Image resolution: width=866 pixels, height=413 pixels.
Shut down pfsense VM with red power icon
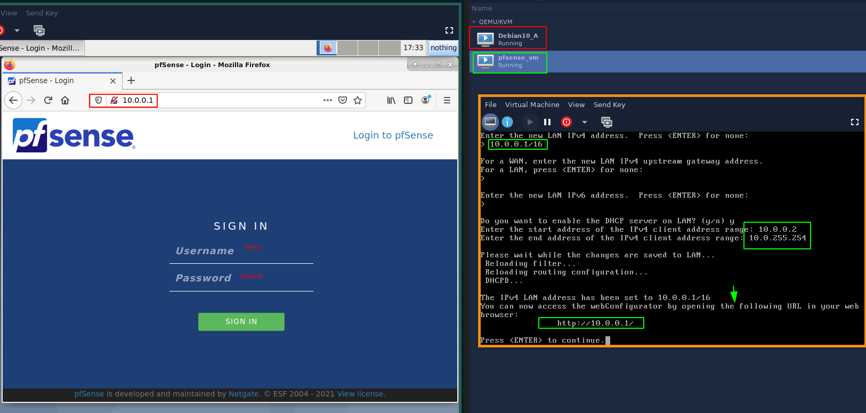pyautogui.click(x=566, y=122)
